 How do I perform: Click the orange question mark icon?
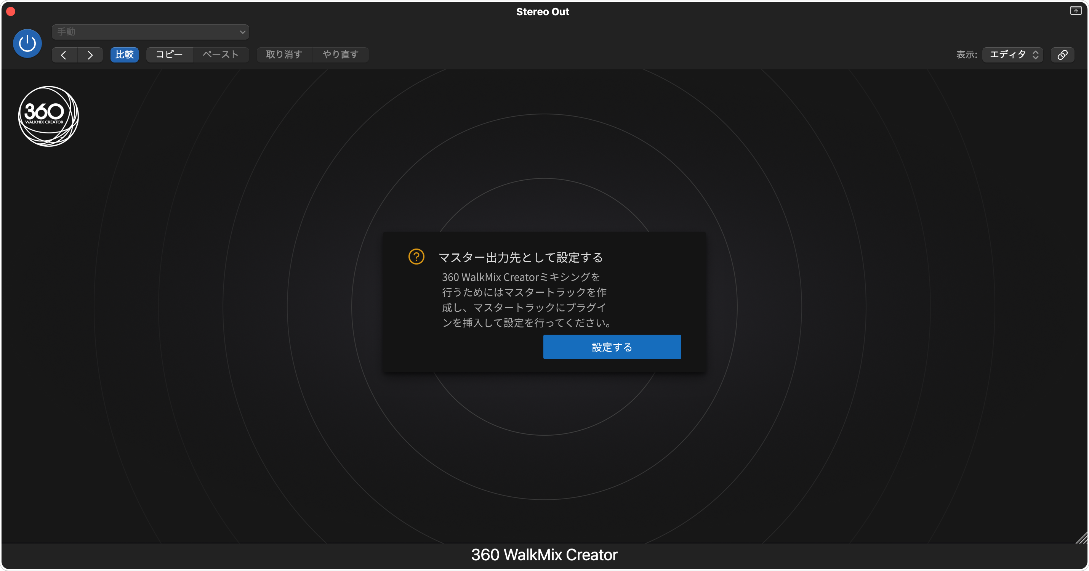[x=416, y=256]
